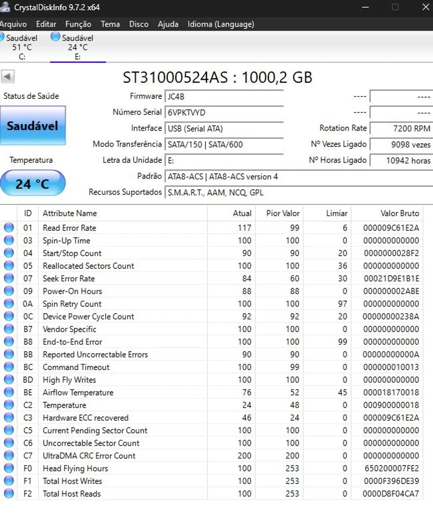
Task: Open the Disco menu
Action: pos(138,24)
